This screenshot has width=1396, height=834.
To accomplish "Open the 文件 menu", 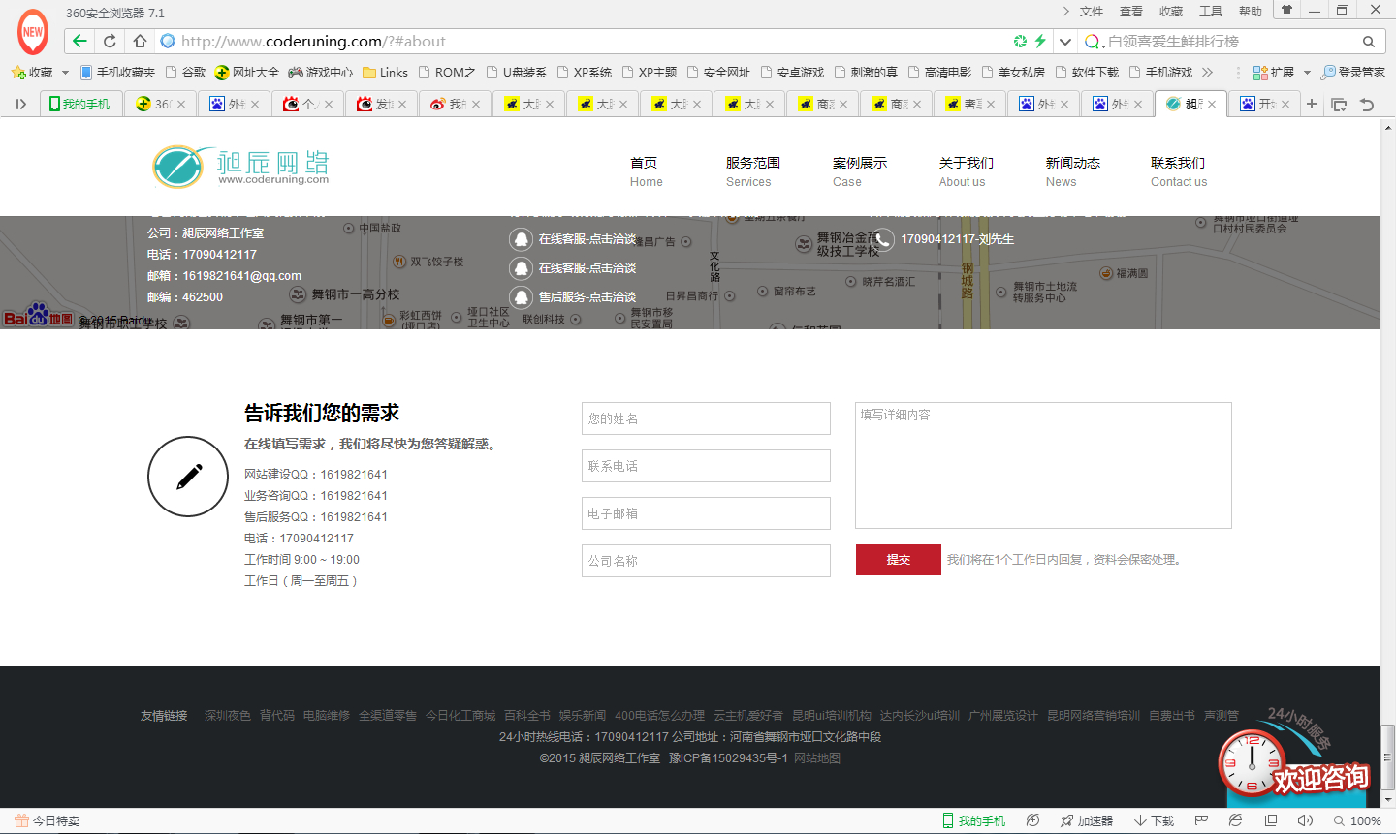I will [x=1092, y=12].
